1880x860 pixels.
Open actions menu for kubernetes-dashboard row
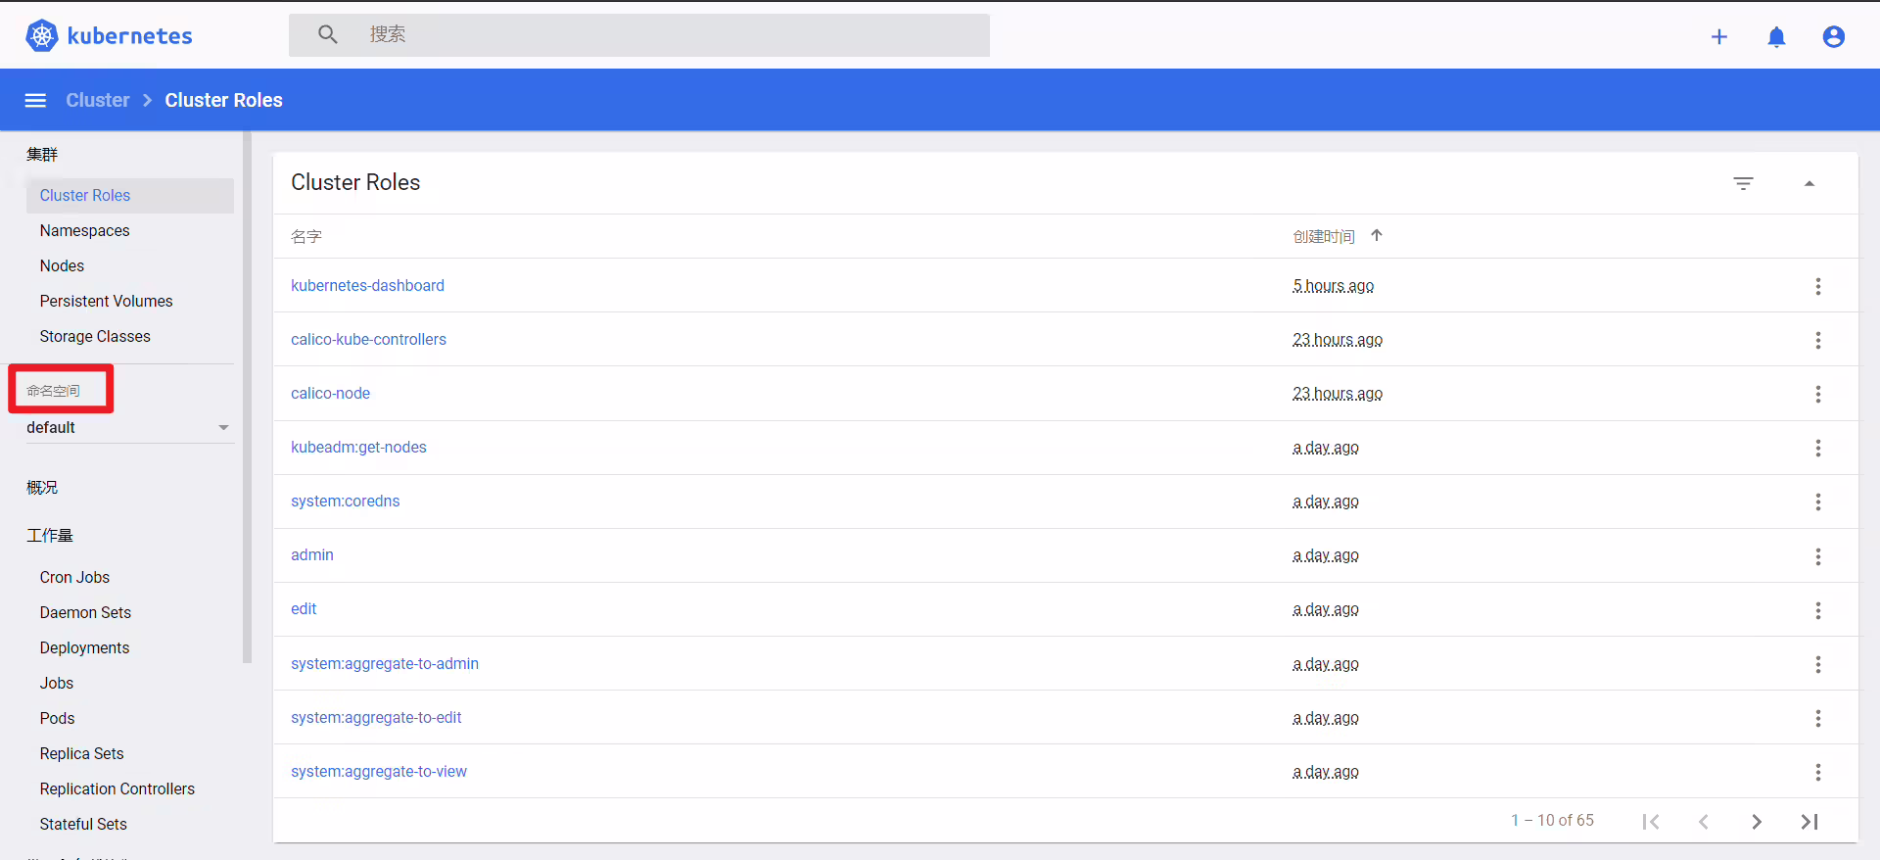(1818, 286)
